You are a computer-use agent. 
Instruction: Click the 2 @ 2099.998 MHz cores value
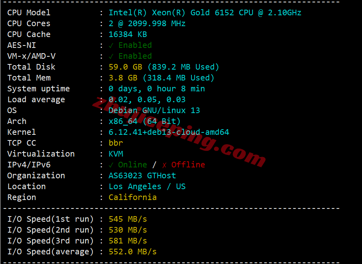point(147,24)
